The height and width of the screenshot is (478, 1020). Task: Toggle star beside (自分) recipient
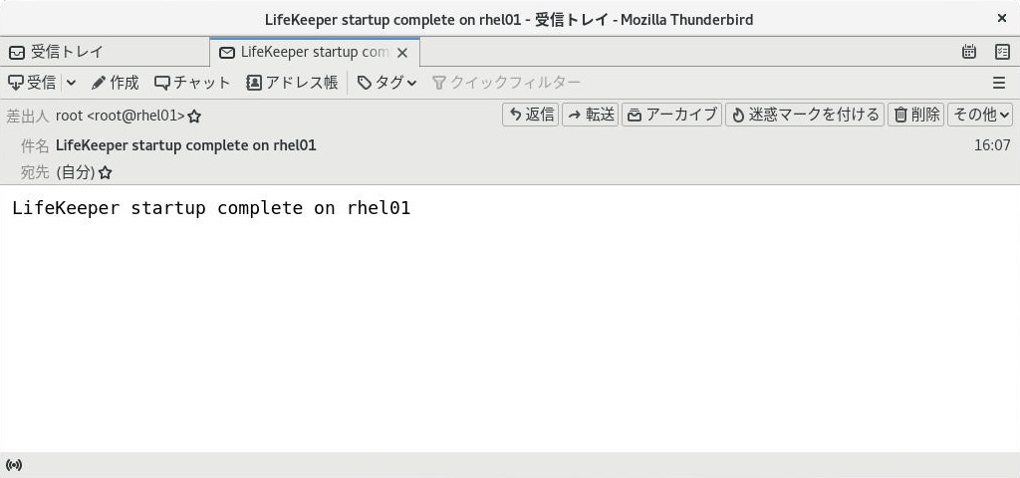pyautogui.click(x=105, y=173)
